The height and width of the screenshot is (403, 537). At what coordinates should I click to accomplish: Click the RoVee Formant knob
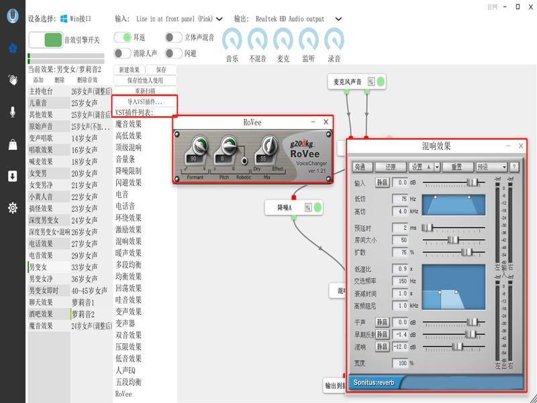coord(199,145)
